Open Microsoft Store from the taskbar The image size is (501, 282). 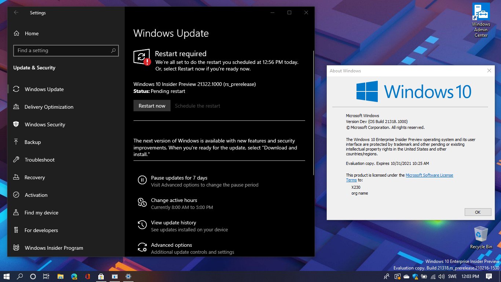click(101, 276)
